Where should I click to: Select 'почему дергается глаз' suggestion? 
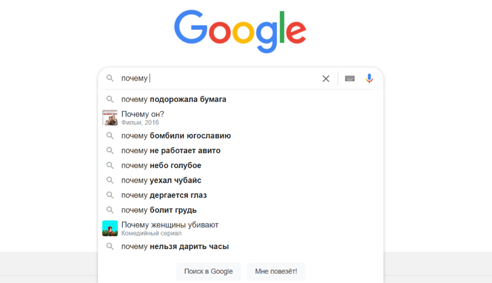coord(164,195)
